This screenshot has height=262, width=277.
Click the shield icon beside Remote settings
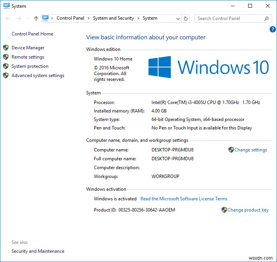(6, 57)
